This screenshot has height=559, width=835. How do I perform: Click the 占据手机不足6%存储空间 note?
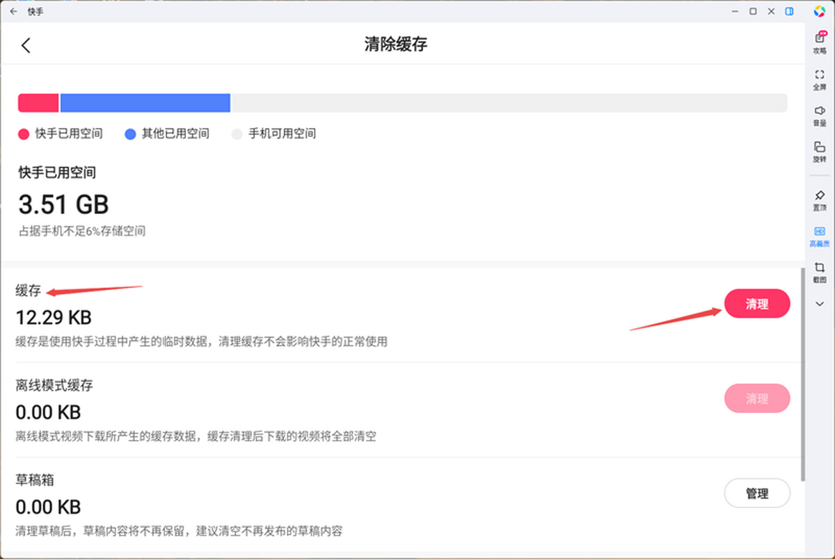click(82, 231)
